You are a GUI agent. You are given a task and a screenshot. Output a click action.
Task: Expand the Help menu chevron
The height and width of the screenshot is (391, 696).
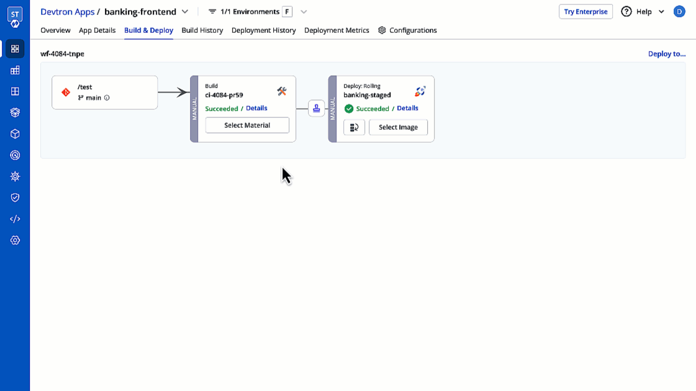coord(661,11)
